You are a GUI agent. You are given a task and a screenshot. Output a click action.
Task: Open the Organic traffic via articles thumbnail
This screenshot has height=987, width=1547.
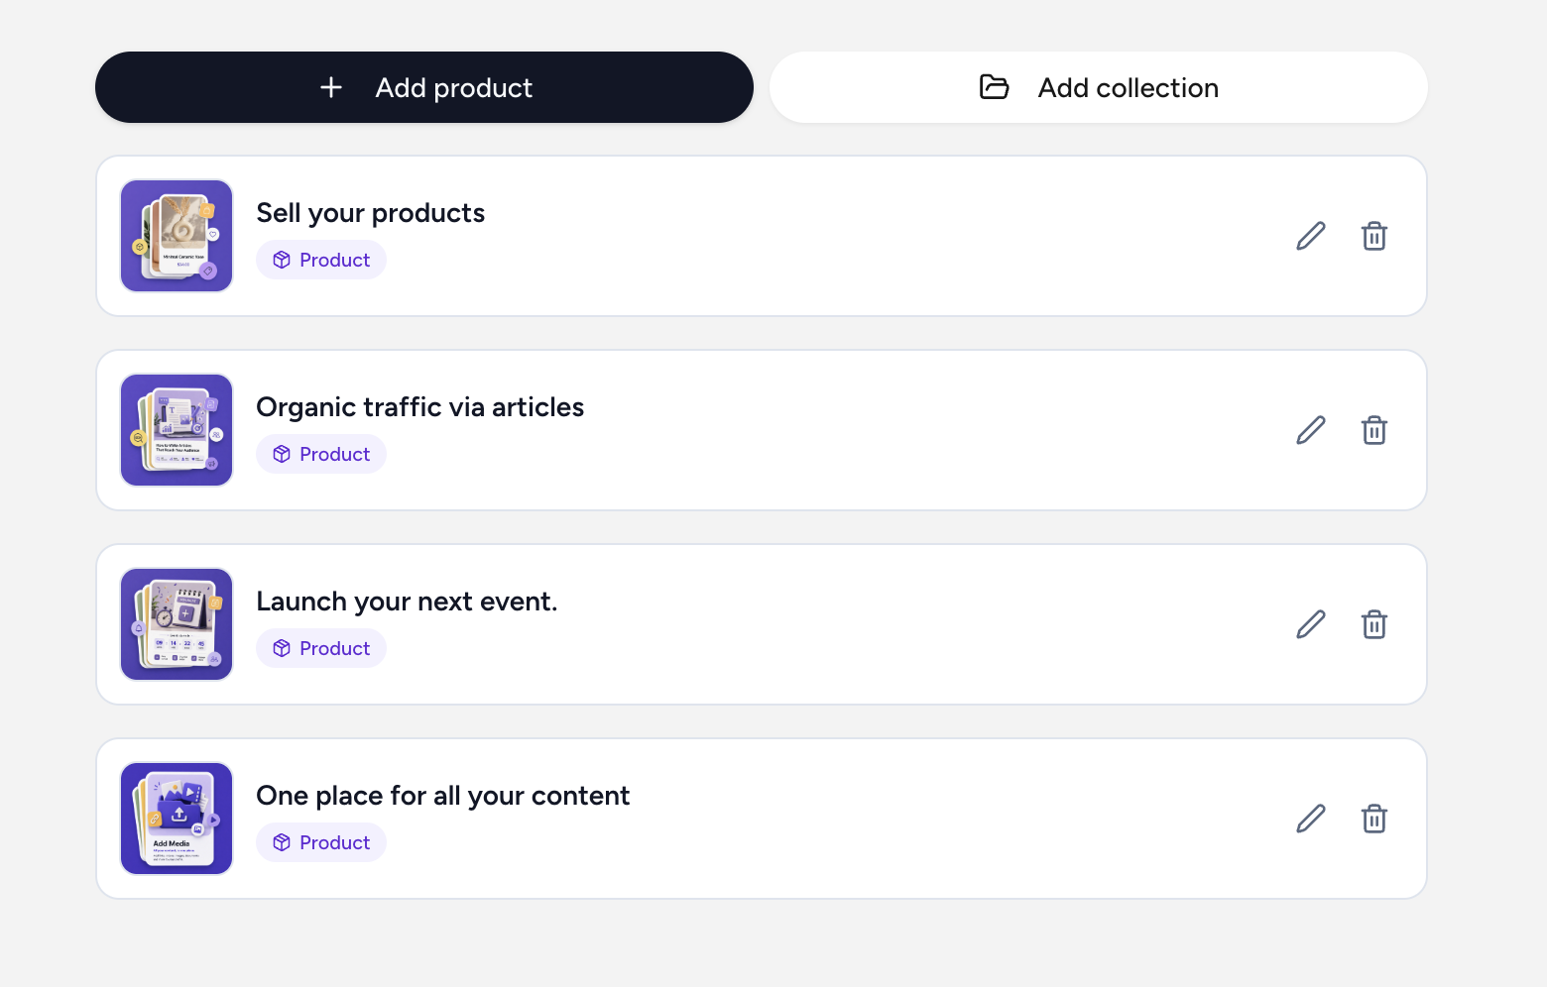click(x=177, y=430)
